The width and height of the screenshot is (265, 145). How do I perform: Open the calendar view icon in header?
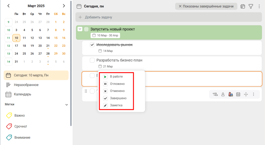tap(243, 6)
